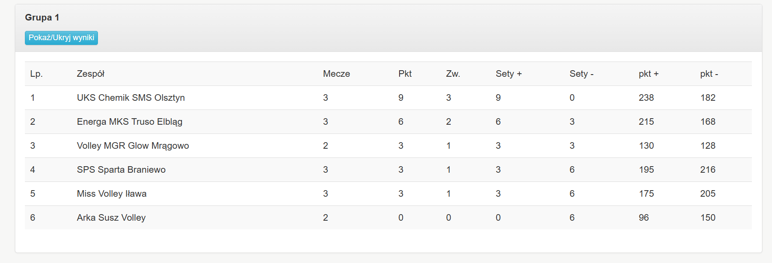Select the Energa MKS Truso Elbląg team
This screenshot has height=263, width=772.
coord(129,122)
